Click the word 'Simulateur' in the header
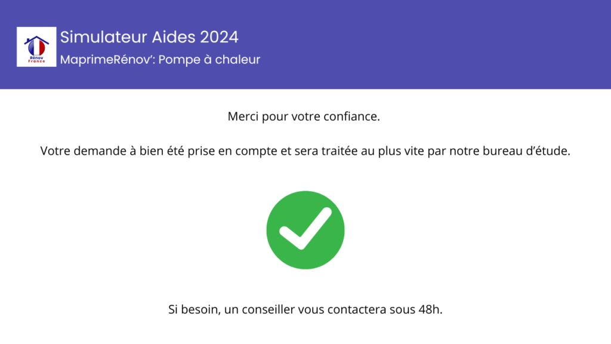 tap(104, 37)
